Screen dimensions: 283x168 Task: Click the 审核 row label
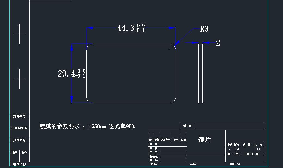pyautogui.click(x=154, y=148)
